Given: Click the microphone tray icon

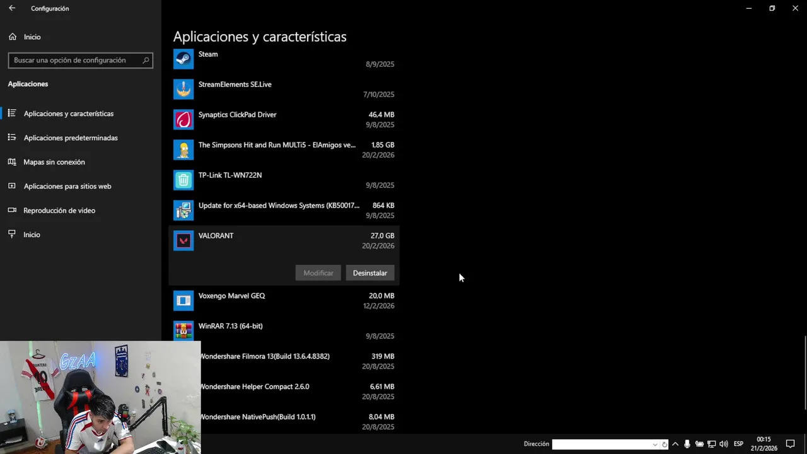Looking at the screenshot, I should (687, 444).
